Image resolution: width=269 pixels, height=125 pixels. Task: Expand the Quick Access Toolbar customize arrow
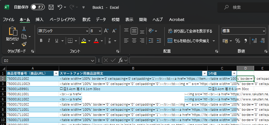pos(84,7)
